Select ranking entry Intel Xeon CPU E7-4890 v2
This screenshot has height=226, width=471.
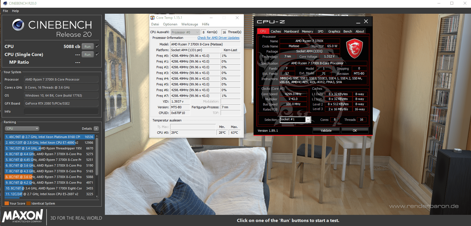[x=49, y=143]
